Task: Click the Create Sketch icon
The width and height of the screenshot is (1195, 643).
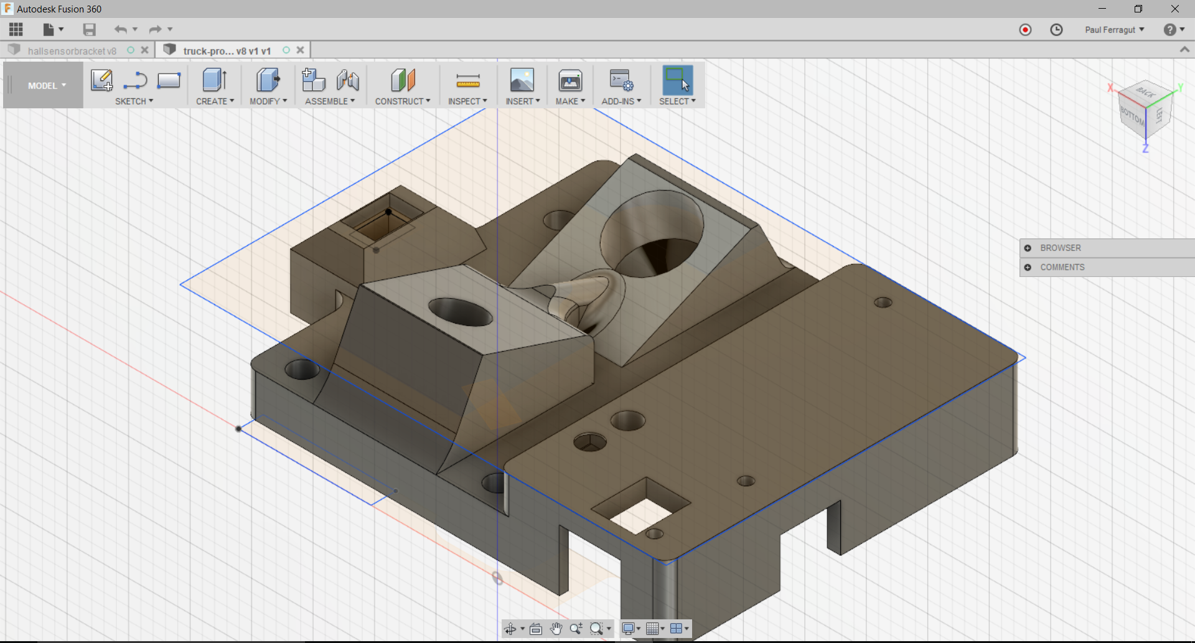Action: [x=101, y=80]
